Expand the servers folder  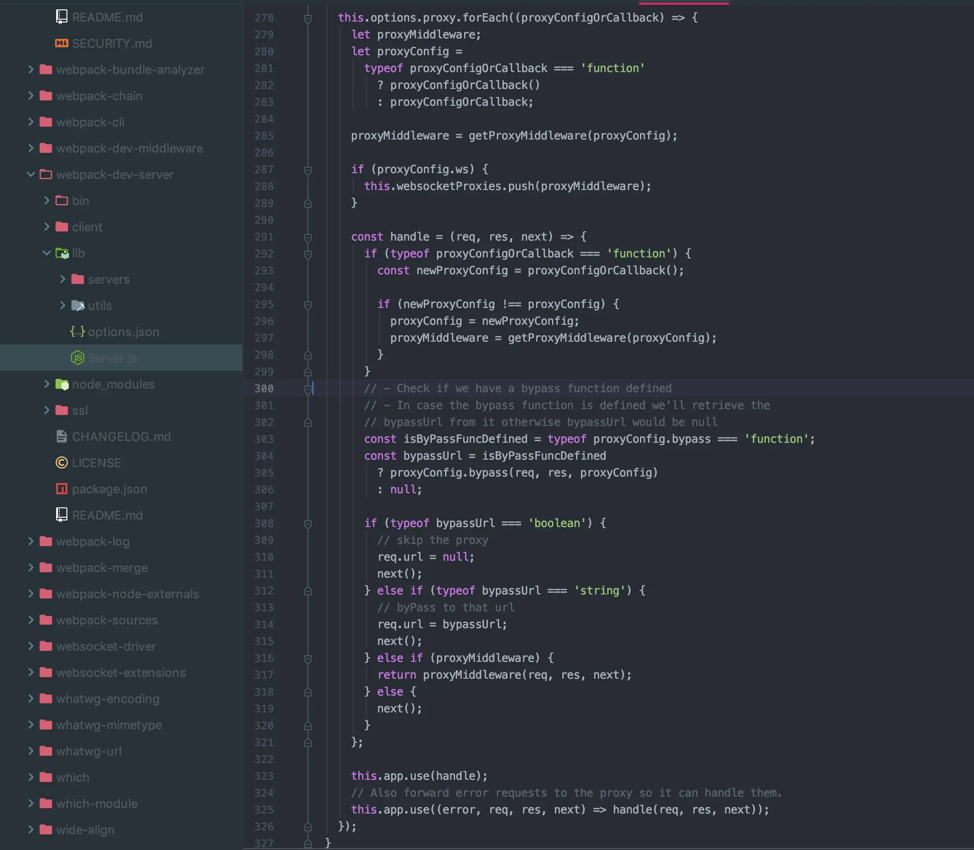[x=62, y=279]
